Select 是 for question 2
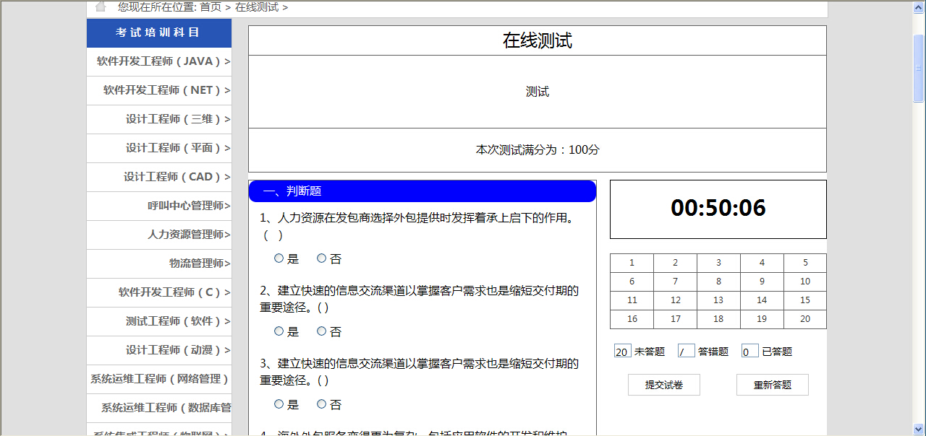The image size is (926, 436). tap(279, 331)
